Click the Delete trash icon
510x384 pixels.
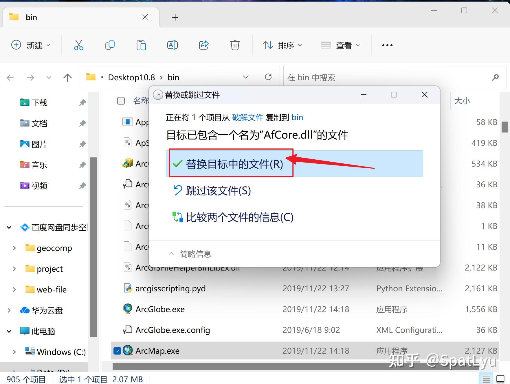point(235,45)
